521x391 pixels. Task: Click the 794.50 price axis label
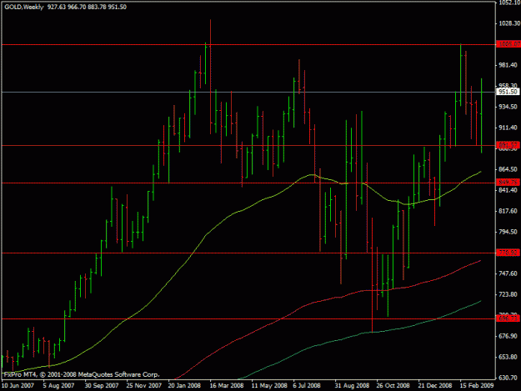508,232
